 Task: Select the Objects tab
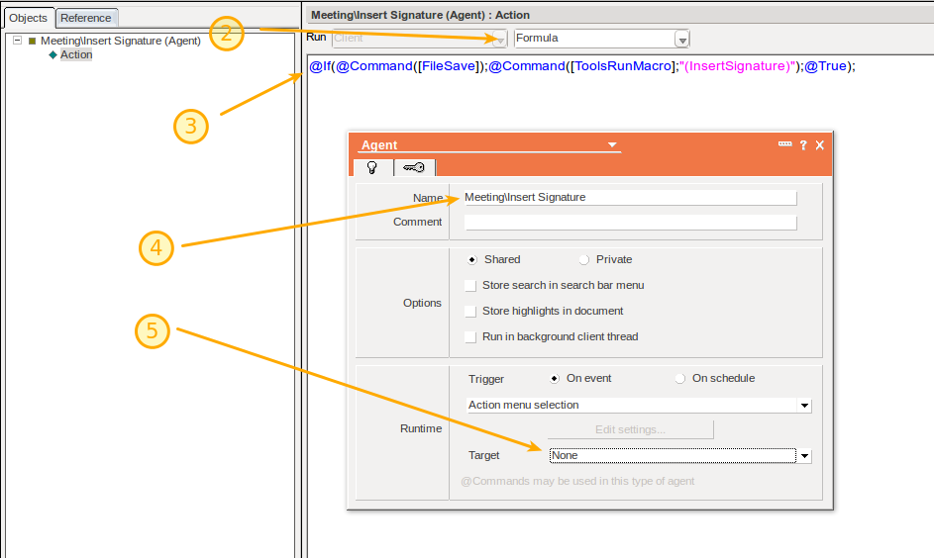(28, 18)
